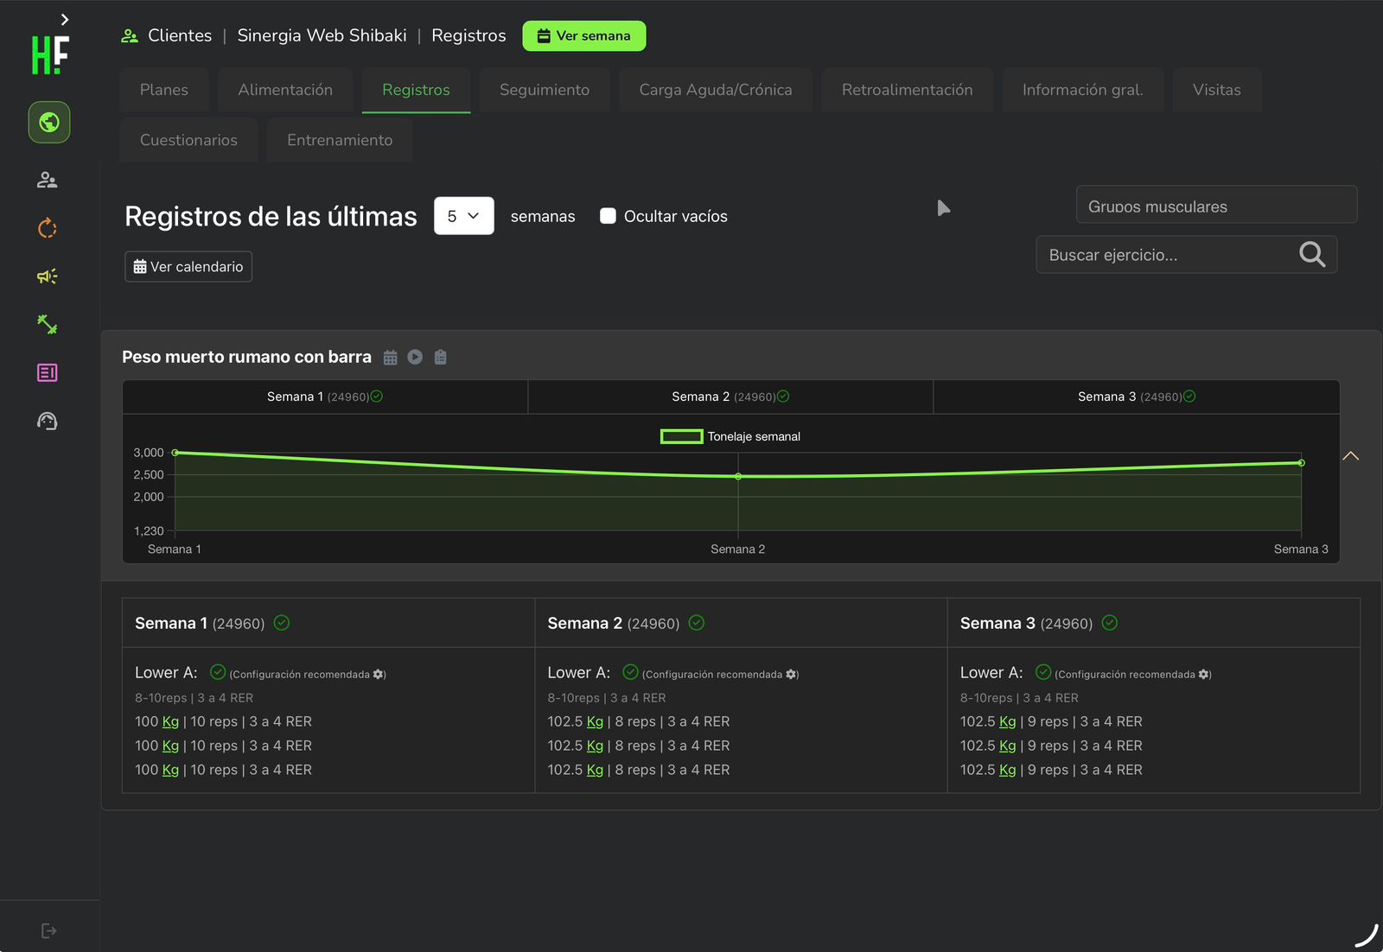Open the Grupos musculares dropdown
The width and height of the screenshot is (1383, 952).
tap(1216, 205)
